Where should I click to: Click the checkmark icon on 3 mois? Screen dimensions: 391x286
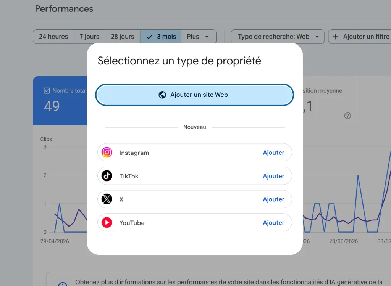click(x=149, y=37)
